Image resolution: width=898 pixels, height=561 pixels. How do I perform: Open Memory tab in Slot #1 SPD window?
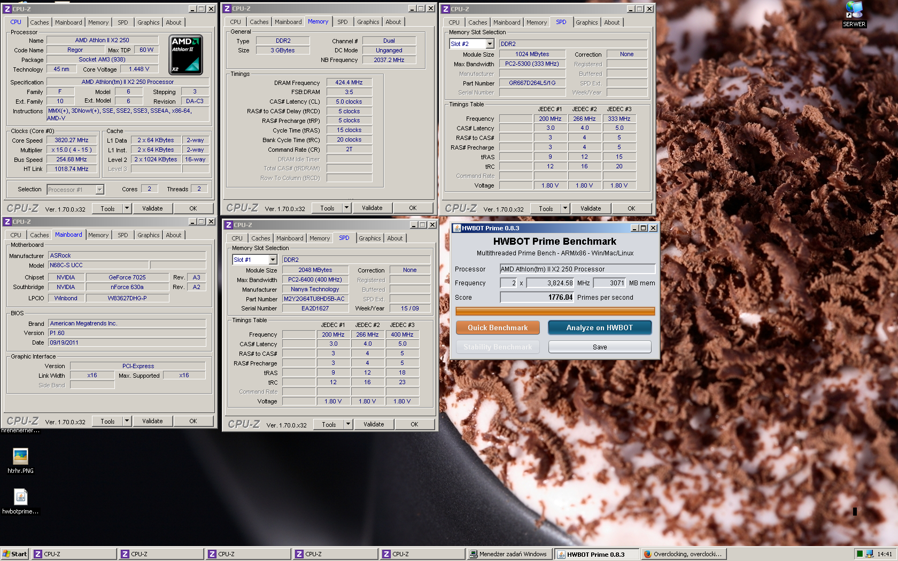tap(320, 238)
